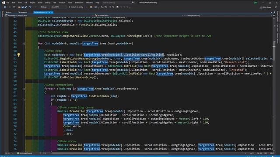280x157 pixels.
Task: Open the Debug configuration dropdown
Action: (45, 7)
